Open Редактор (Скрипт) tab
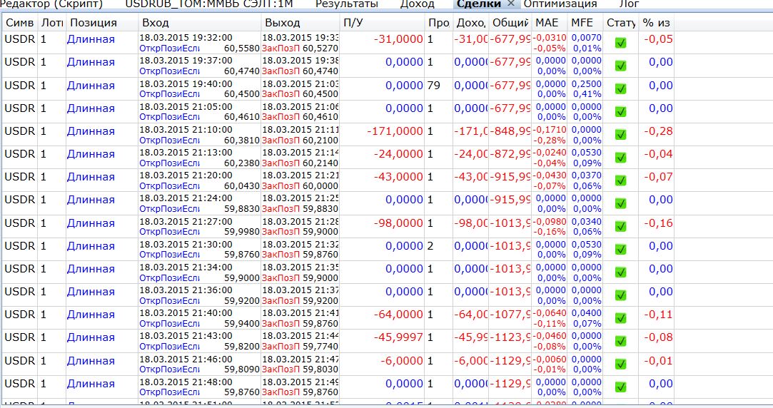This screenshot has height=408, width=773. tap(51, 4)
